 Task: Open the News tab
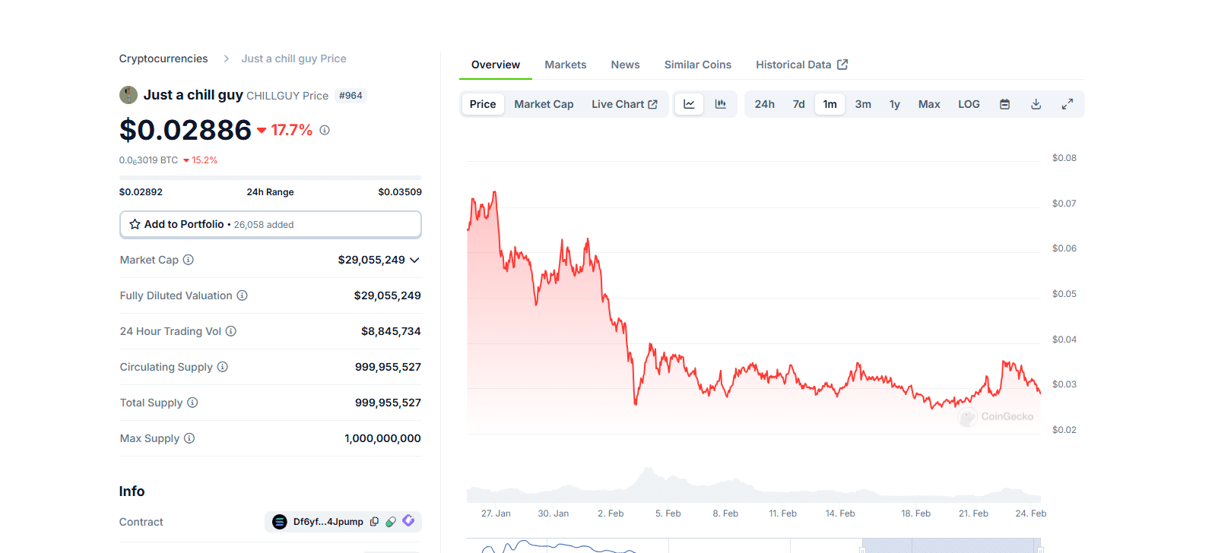(625, 65)
